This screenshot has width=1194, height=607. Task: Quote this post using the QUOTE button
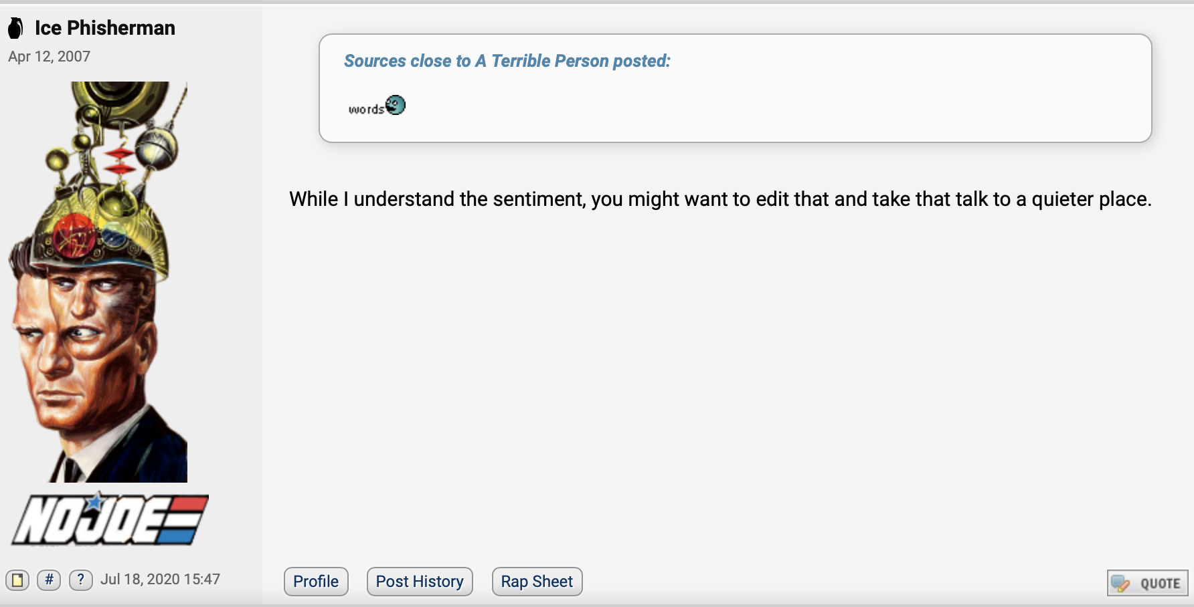coord(1148,583)
